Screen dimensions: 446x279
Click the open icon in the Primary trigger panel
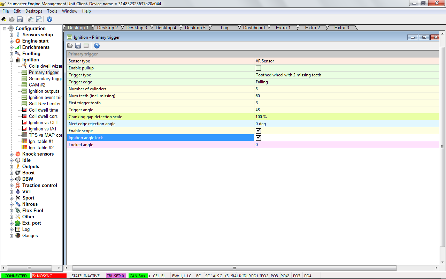click(x=70, y=46)
